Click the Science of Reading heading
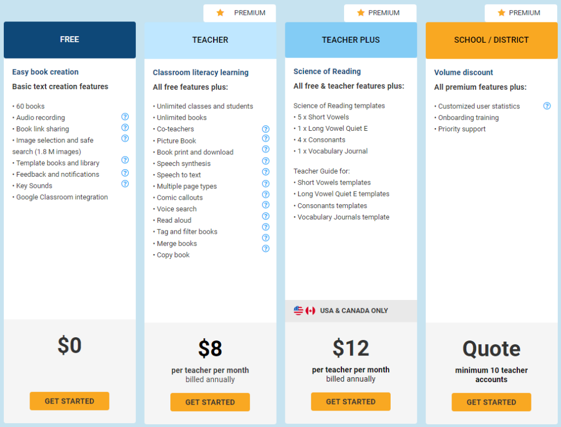Image resolution: width=561 pixels, height=427 pixels. tap(327, 71)
